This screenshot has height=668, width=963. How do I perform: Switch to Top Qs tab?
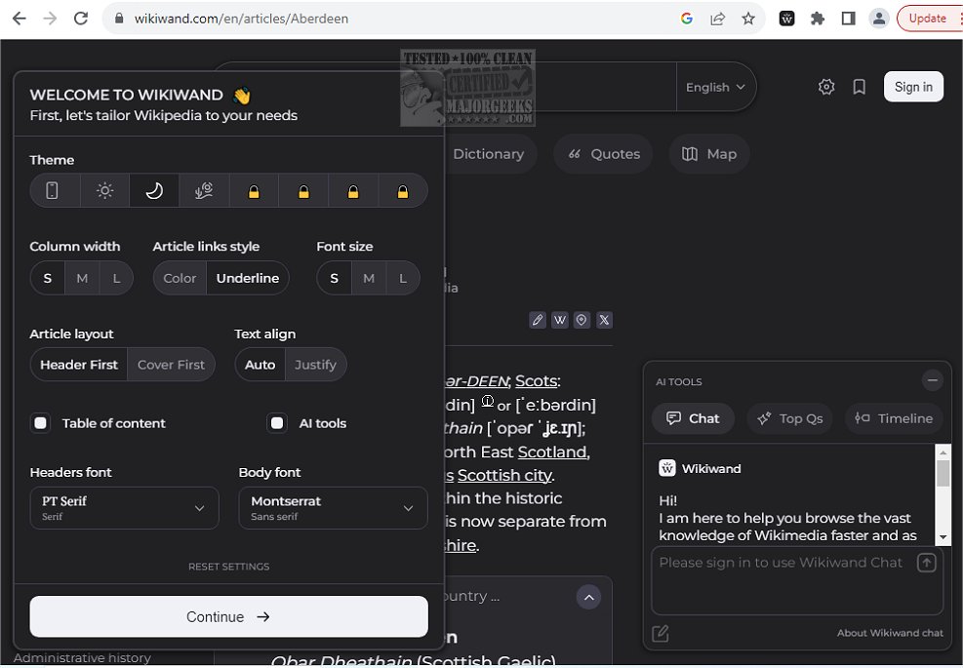click(789, 418)
